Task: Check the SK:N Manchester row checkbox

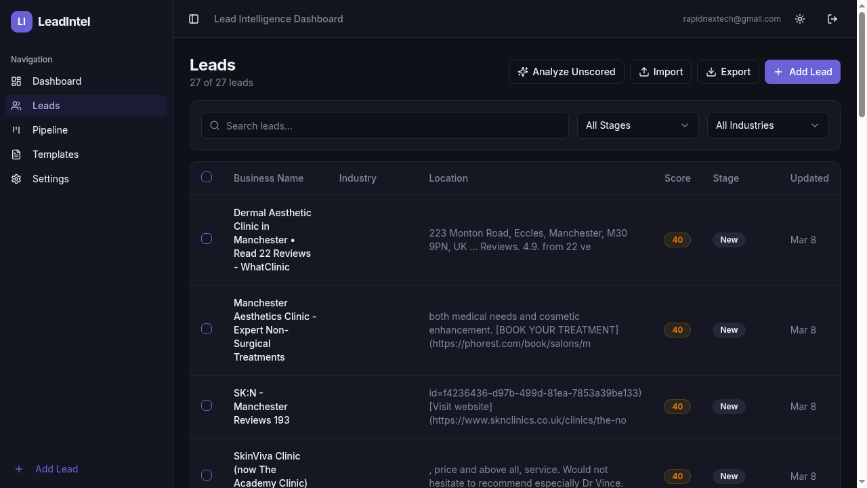Action: (207, 405)
